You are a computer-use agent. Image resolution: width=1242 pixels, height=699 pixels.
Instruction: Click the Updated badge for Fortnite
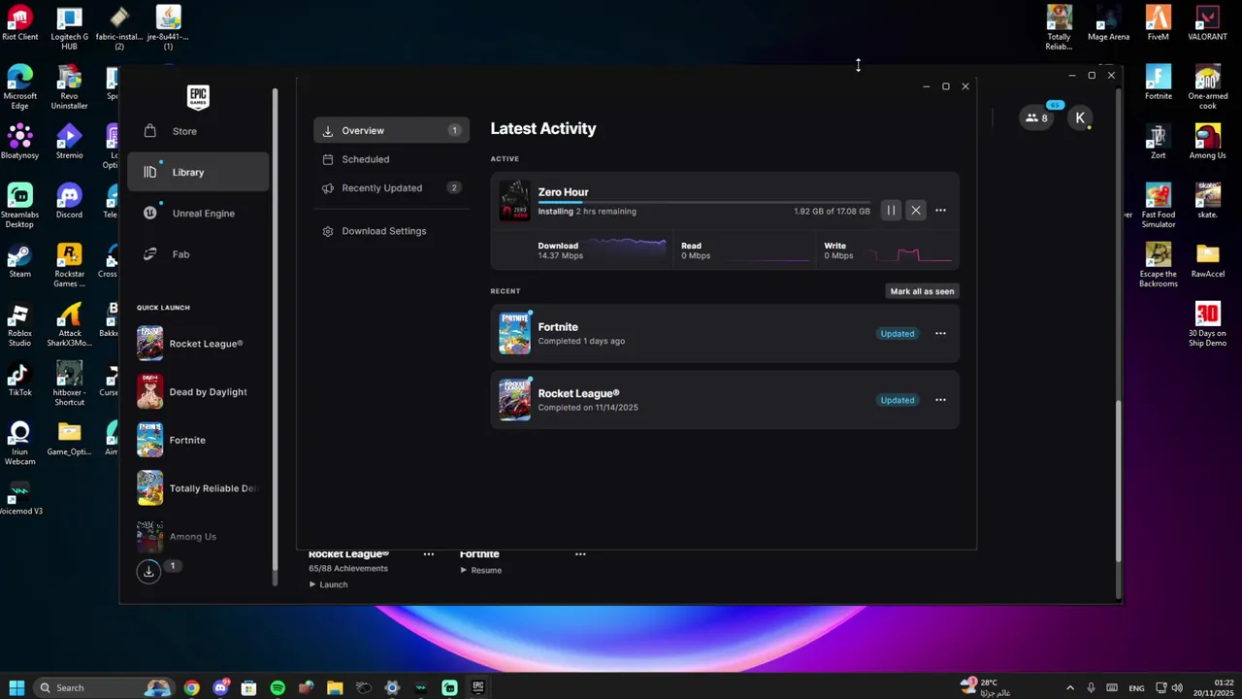click(898, 333)
